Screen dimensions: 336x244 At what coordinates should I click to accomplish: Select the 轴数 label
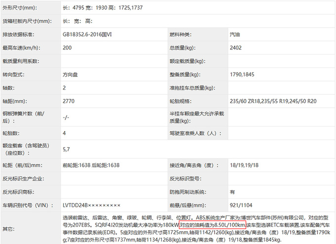(8, 88)
